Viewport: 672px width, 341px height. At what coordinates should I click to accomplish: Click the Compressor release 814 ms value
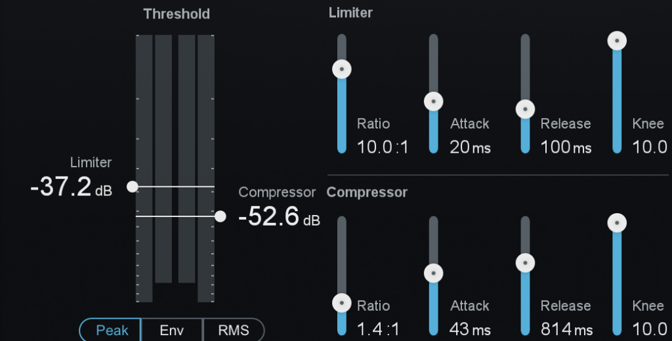tap(566, 329)
